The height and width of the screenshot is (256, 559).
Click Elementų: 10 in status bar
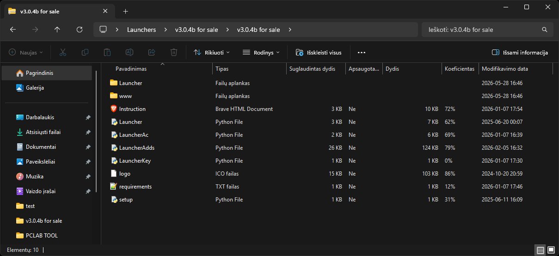click(x=23, y=250)
